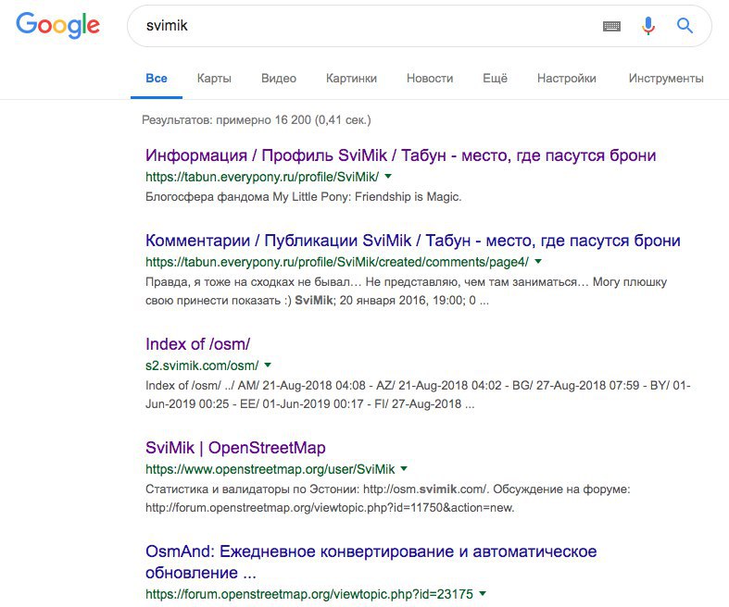Image resolution: width=729 pixels, height=607 pixels.
Task: Click the results count text Результатов: примерно 16 200
Action: pos(257,119)
